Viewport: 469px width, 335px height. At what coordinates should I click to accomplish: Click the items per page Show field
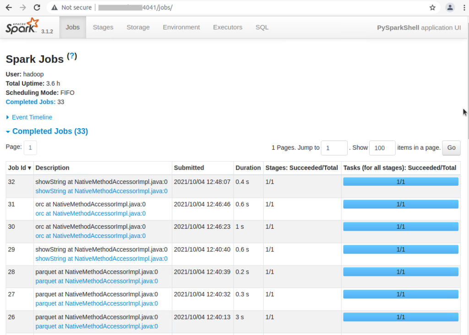click(382, 148)
